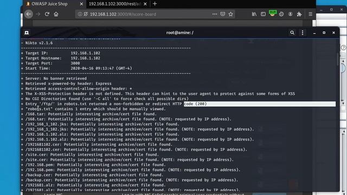Click the 'Target IP: 192.168.1.102' line
347x195 pixels.
click(61, 53)
